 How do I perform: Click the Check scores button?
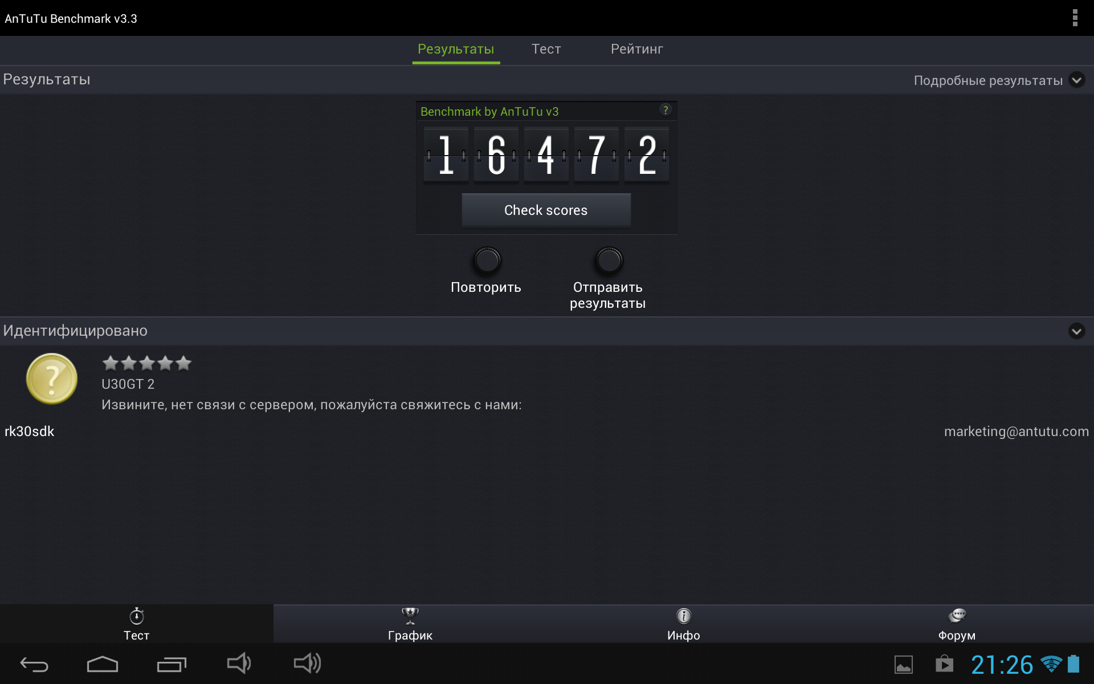click(x=546, y=210)
